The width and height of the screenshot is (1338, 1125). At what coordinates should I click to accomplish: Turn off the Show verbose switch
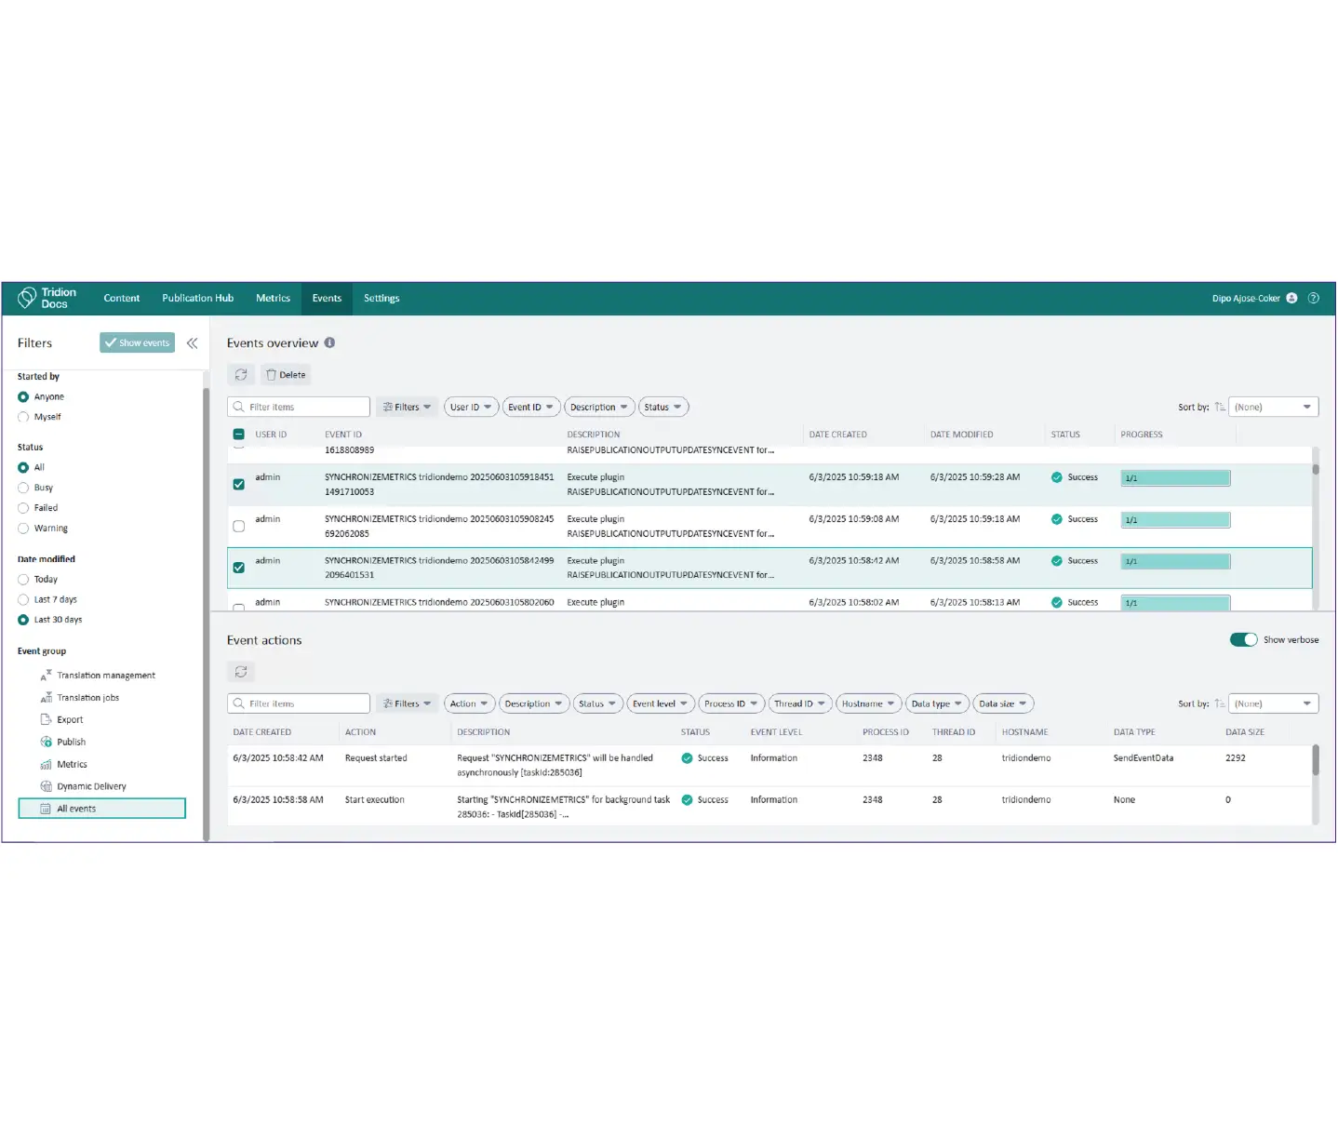[1243, 640]
